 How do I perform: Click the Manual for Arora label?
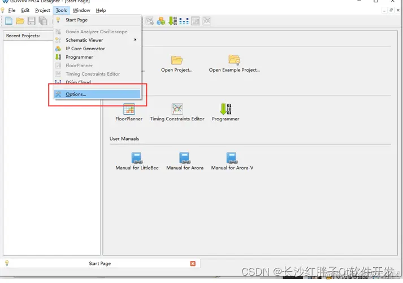click(x=185, y=168)
